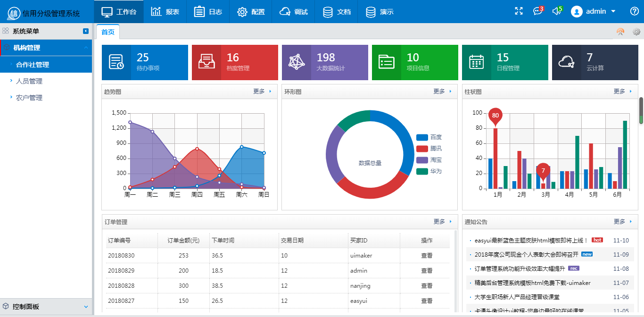Click the 项目信息 list icon
The width and height of the screenshot is (644, 317).
(x=387, y=62)
